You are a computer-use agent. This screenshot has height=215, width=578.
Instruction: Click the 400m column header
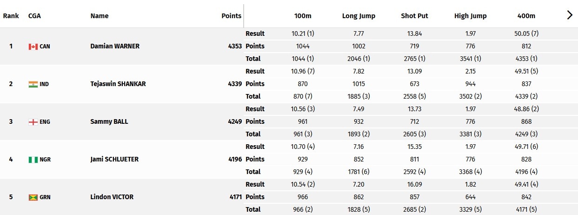tap(526, 16)
